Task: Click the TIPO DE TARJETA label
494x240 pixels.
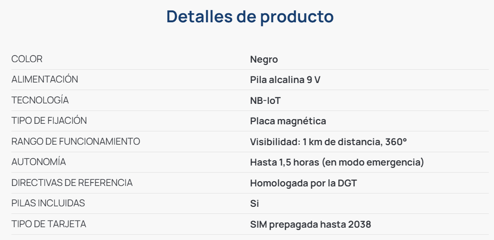Action: click(x=48, y=224)
